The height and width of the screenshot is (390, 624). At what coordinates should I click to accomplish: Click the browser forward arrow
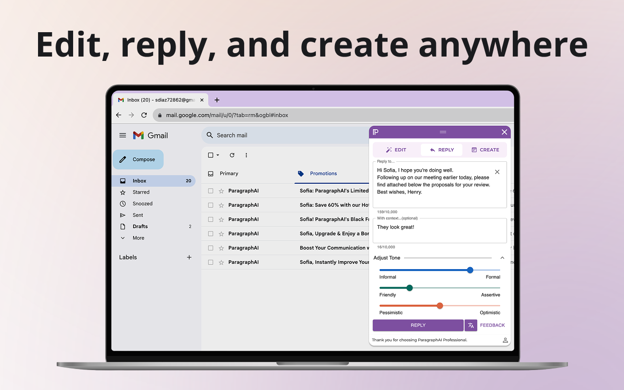(x=131, y=115)
